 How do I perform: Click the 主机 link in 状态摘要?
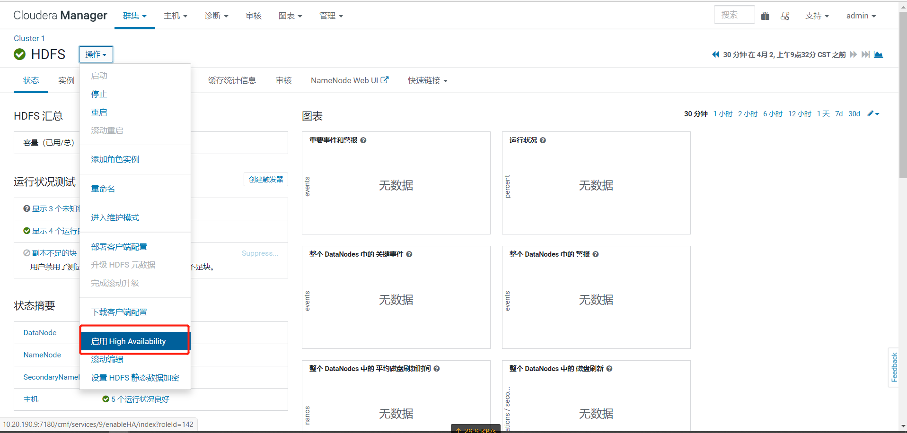click(x=31, y=399)
